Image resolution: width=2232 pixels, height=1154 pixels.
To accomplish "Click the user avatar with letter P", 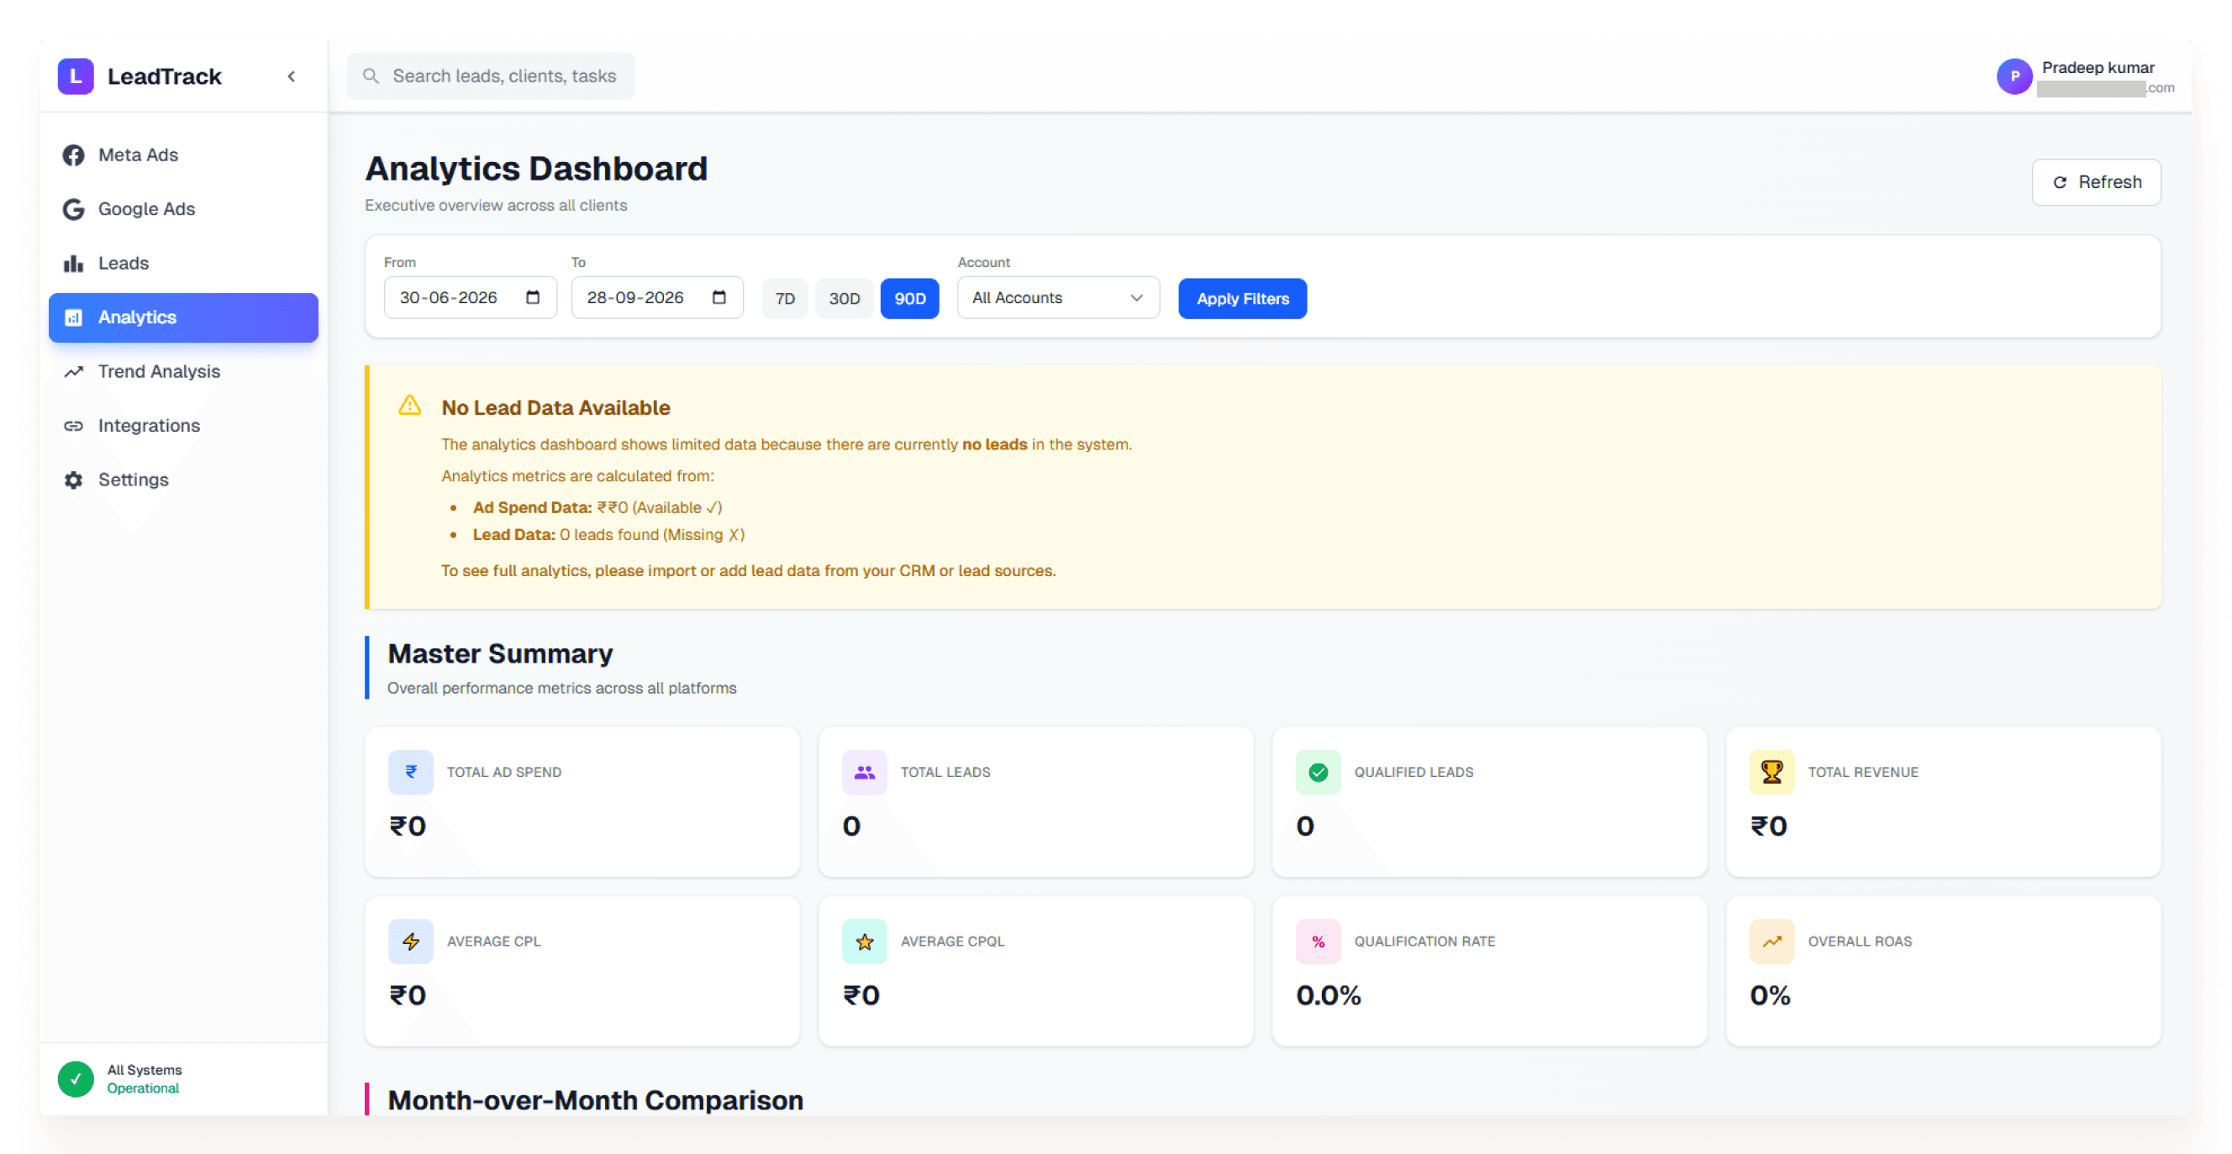I will pyautogui.click(x=2014, y=77).
